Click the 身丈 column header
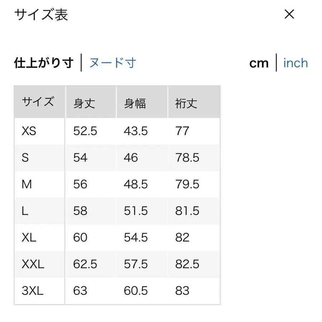322x322 pixels. pos(85,103)
